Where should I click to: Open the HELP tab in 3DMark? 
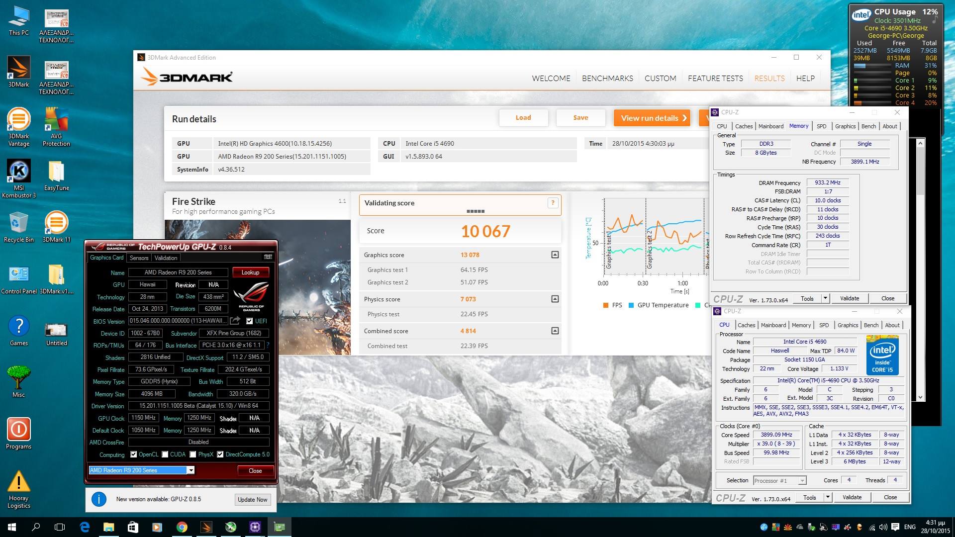[x=805, y=78]
